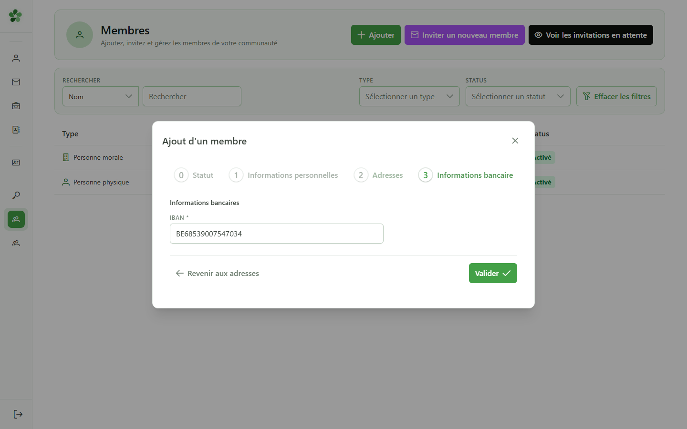Go to the Statut step
687x429 pixels.
point(194,175)
